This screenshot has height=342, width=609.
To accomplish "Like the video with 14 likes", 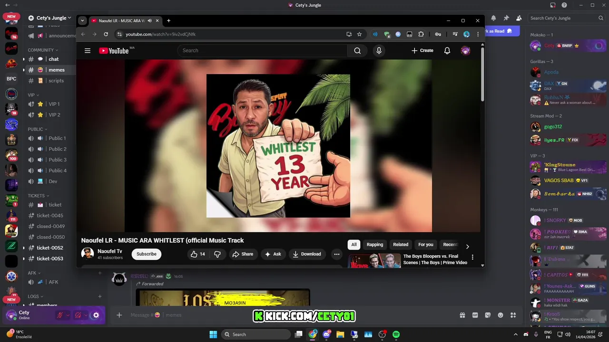I will [x=198, y=254].
